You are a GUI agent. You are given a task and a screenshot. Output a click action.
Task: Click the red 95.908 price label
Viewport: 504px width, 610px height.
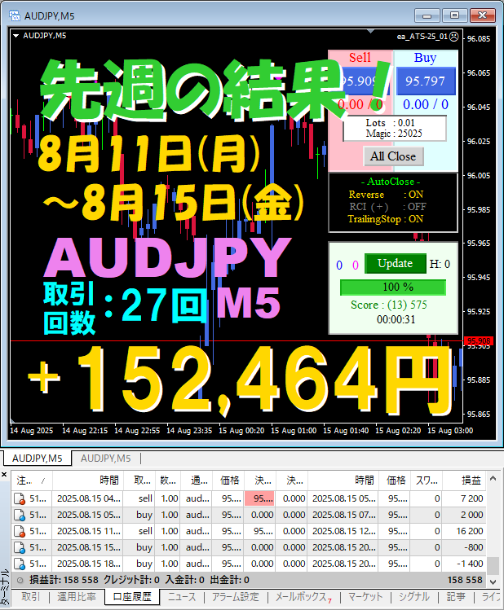(479, 341)
